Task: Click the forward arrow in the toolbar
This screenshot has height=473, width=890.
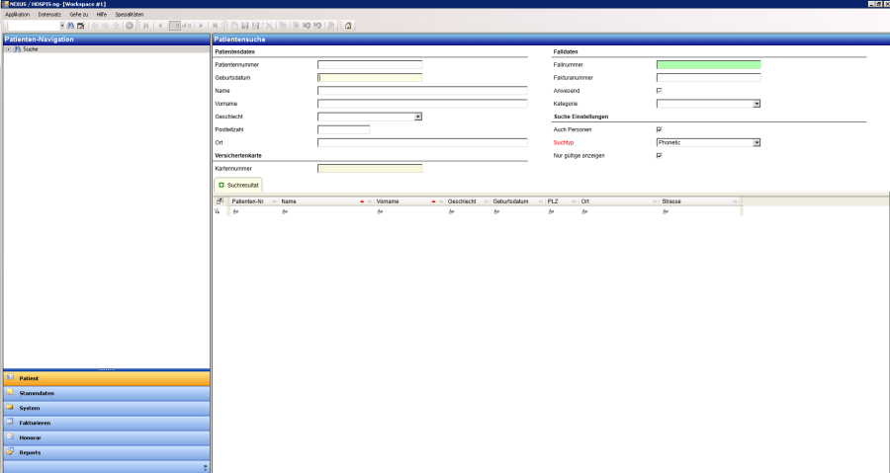Action: [106, 26]
